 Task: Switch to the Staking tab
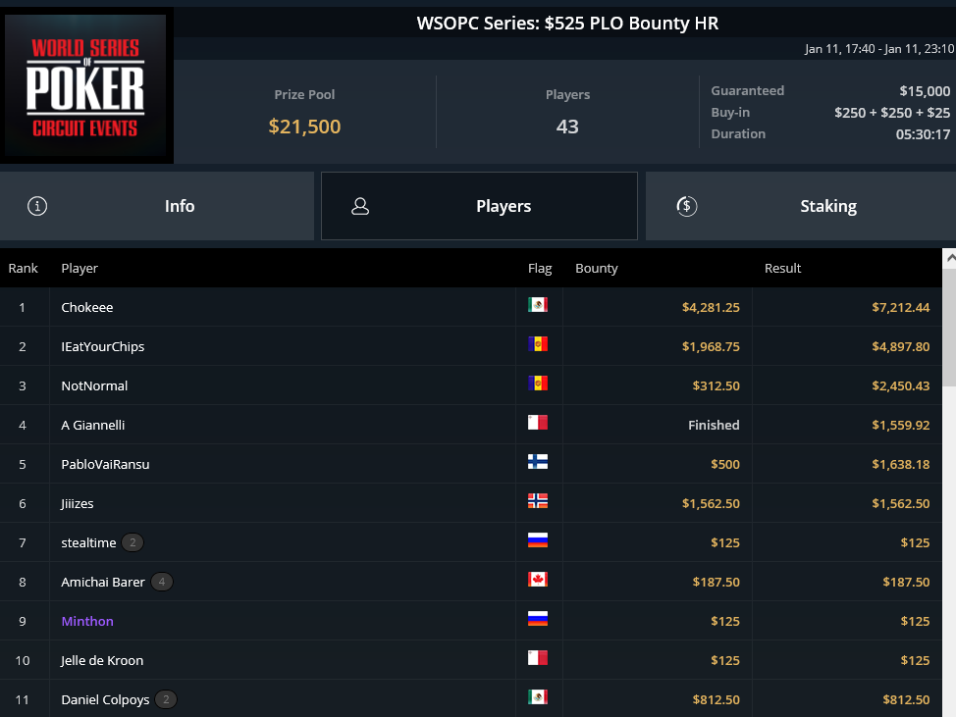[x=801, y=206]
